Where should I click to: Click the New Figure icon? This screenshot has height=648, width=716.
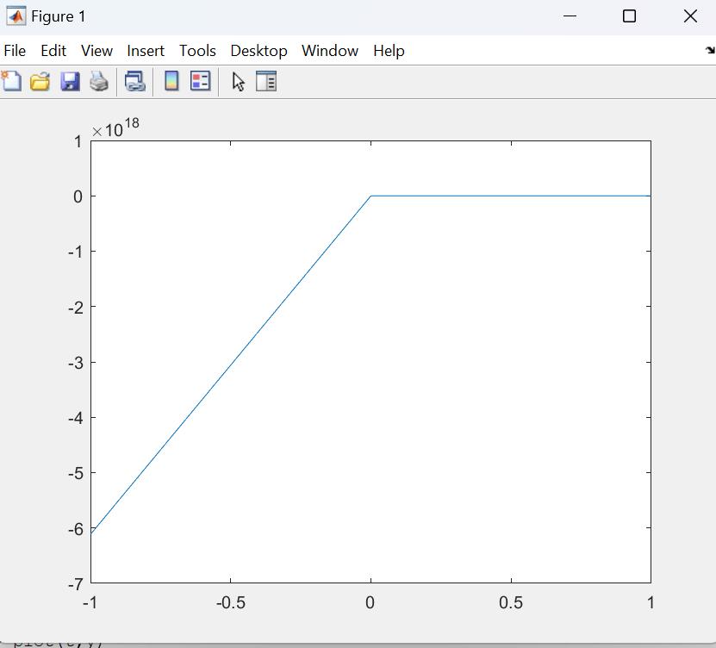pyautogui.click(x=11, y=82)
